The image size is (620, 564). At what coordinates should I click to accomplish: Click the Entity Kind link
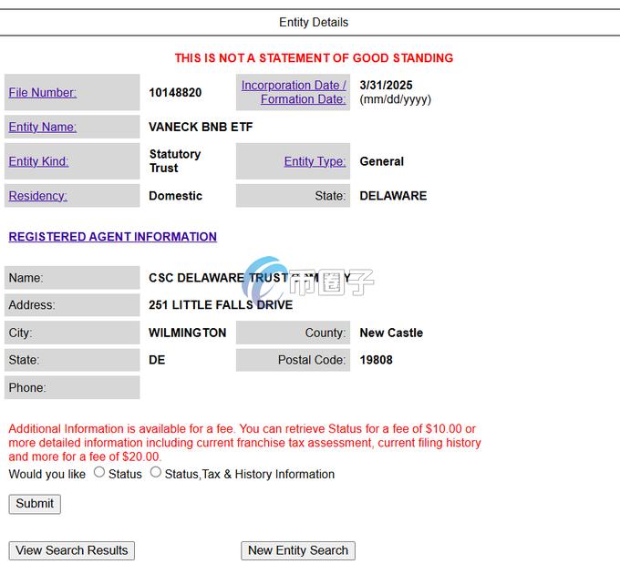click(38, 161)
